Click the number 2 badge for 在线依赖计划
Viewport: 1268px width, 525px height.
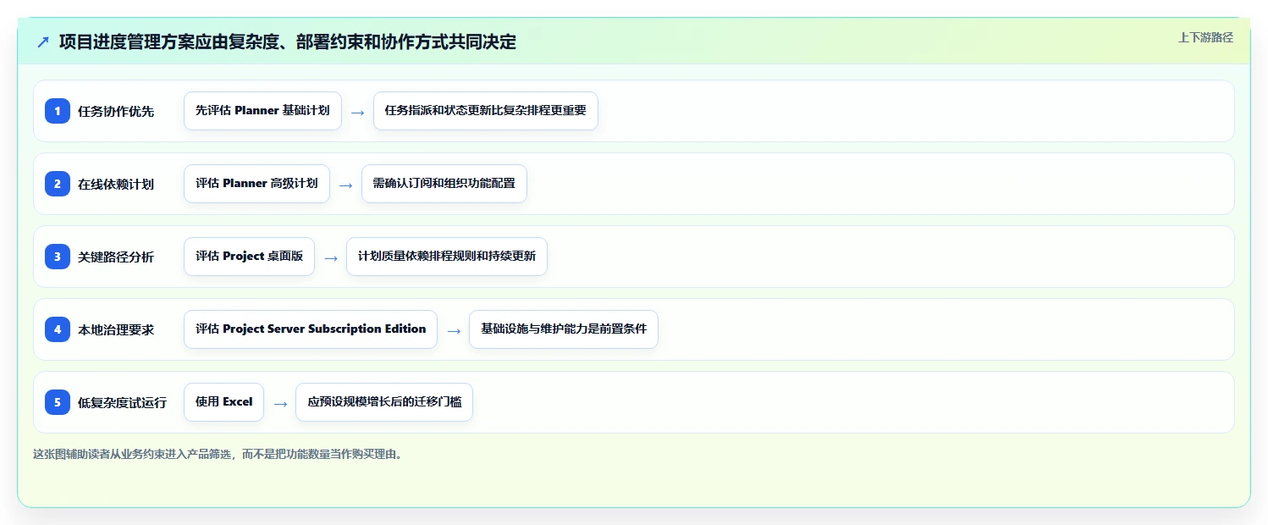pos(58,183)
